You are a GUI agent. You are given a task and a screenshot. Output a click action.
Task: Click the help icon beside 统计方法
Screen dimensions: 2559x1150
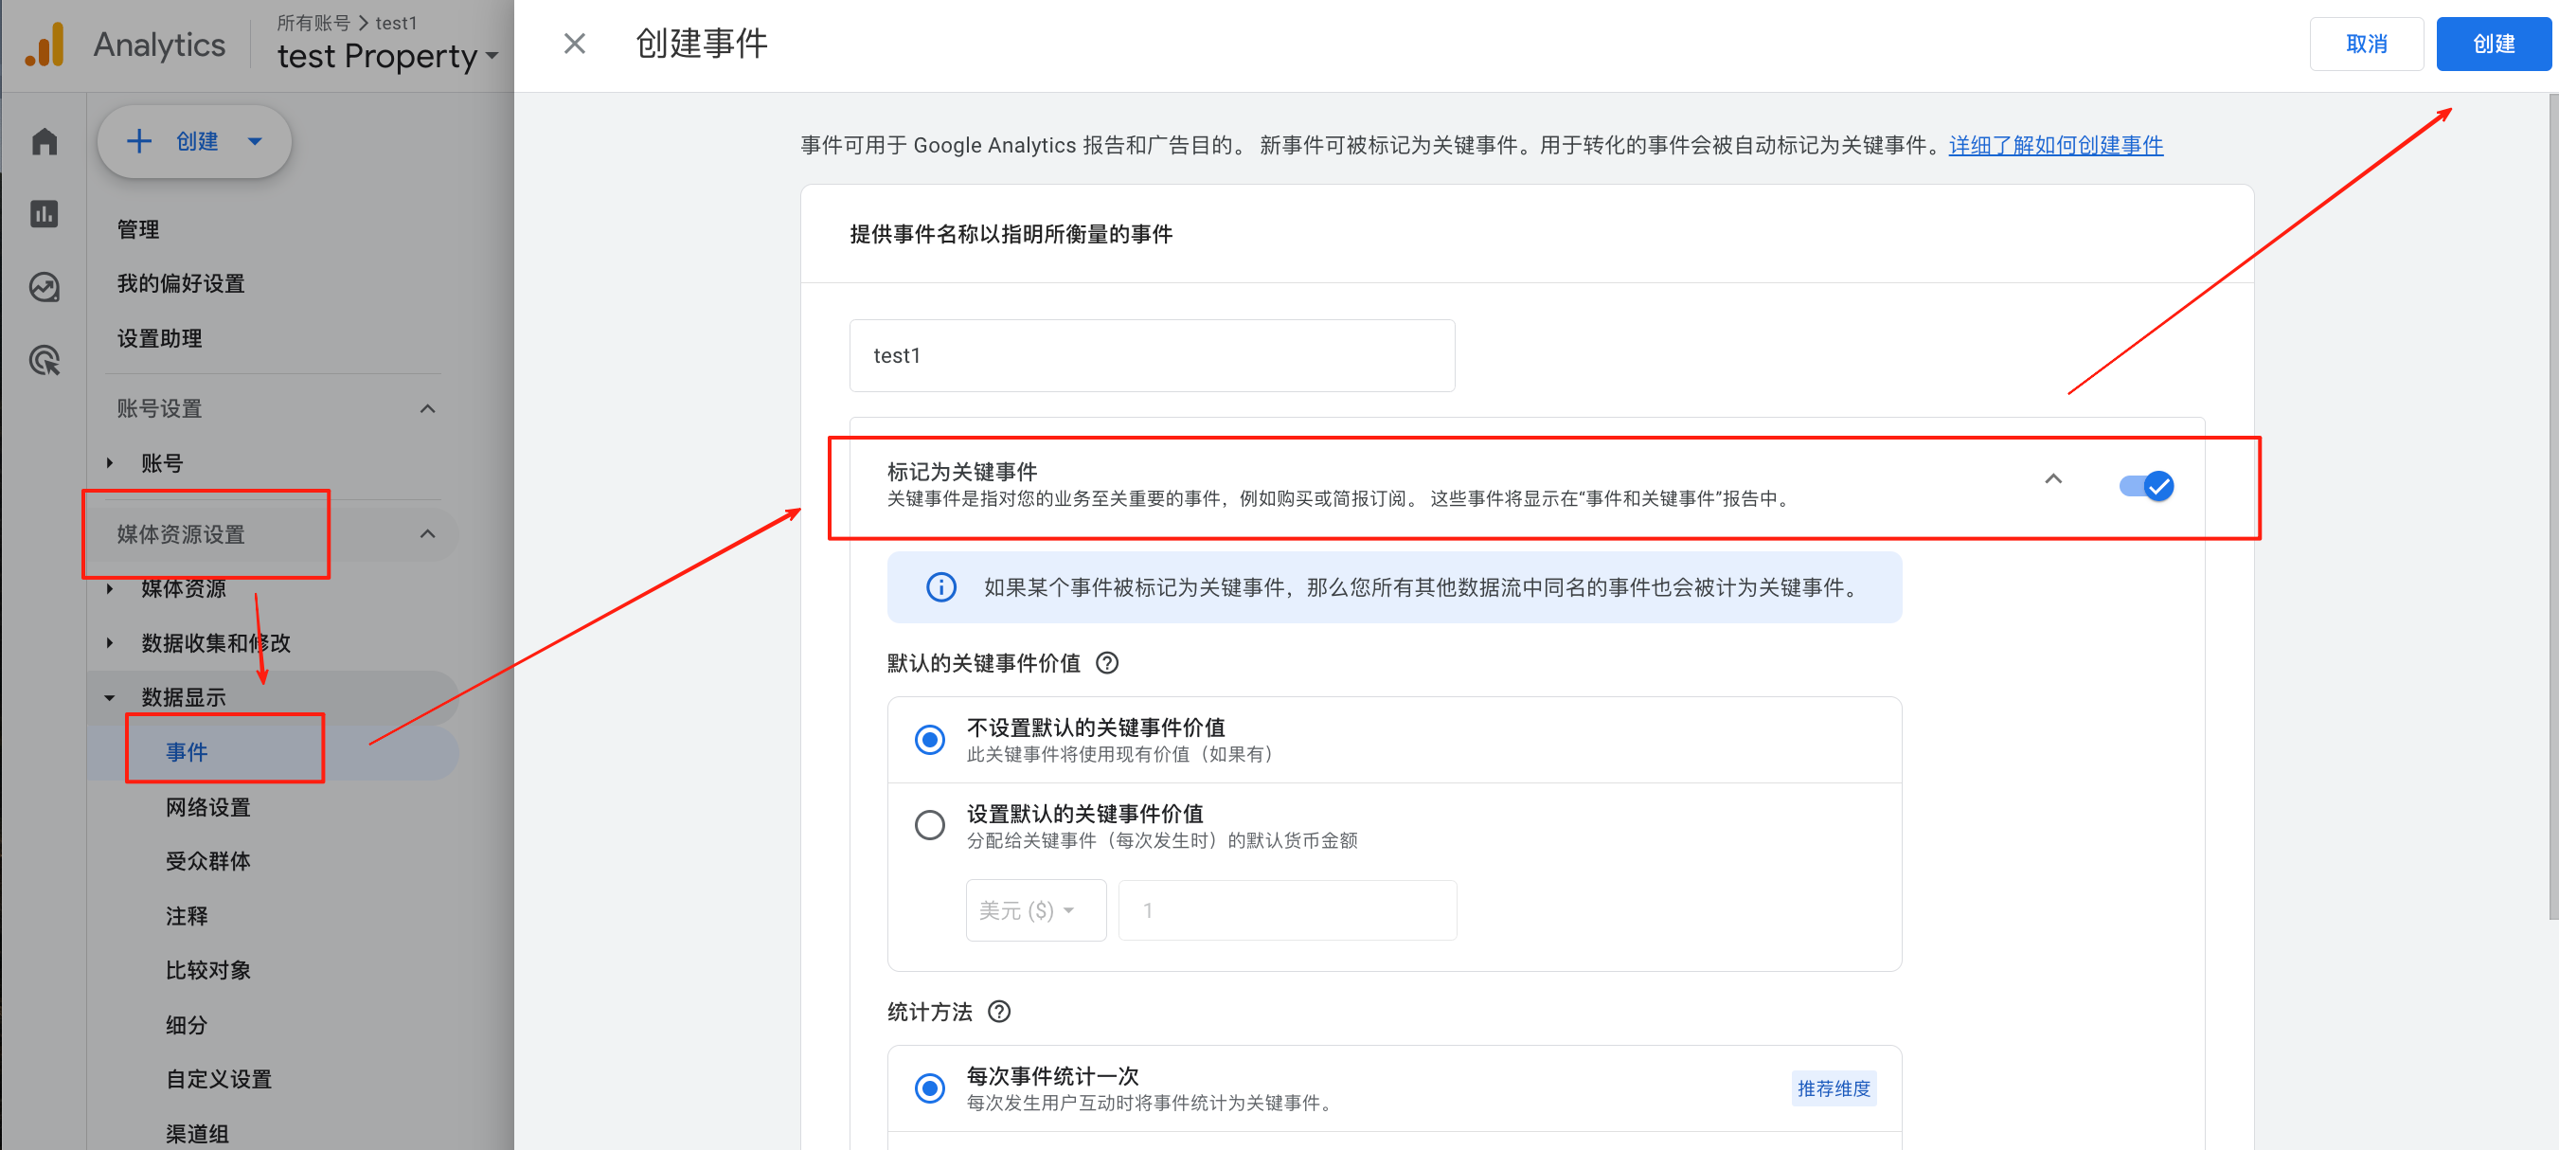[x=999, y=1012]
